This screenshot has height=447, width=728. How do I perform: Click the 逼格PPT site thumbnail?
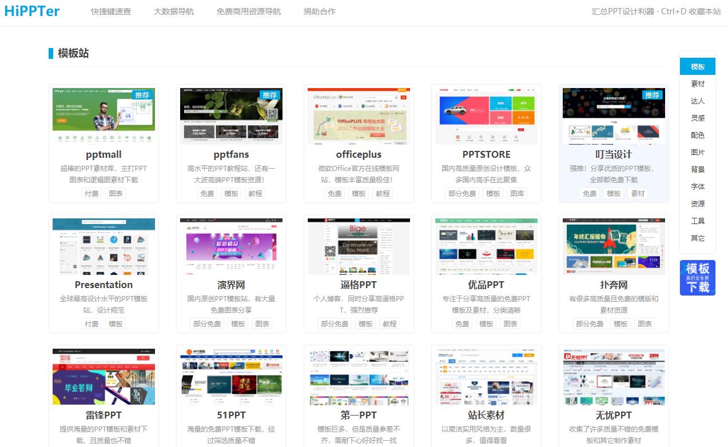(359, 246)
